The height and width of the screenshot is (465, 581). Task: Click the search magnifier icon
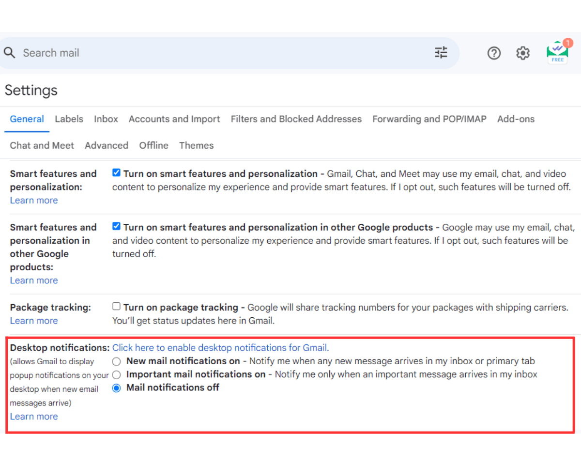pyautogui.click(x=9, y=53)
